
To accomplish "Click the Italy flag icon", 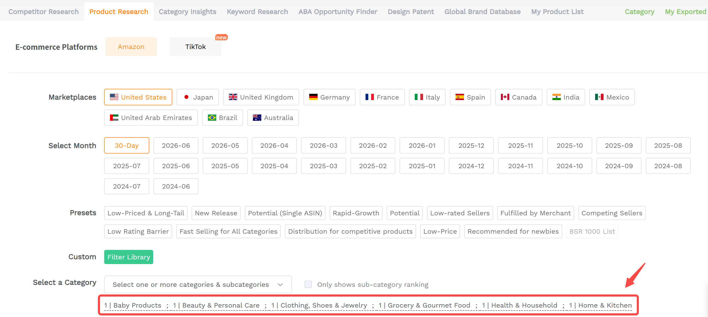I will pyautogui.click(x=419, y=97).
